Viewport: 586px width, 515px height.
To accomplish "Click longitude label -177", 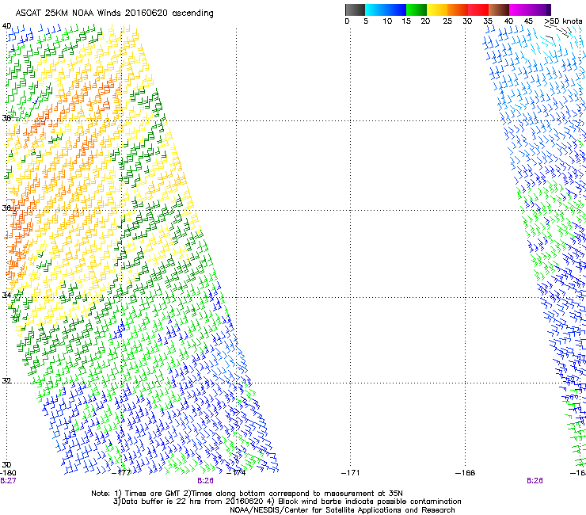I will click(121, 473).
